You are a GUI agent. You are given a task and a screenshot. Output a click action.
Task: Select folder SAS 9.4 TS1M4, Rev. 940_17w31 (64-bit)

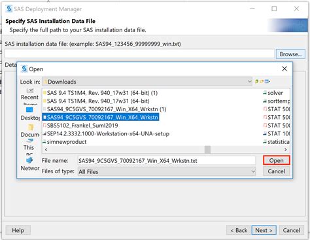tap(96, 101)
